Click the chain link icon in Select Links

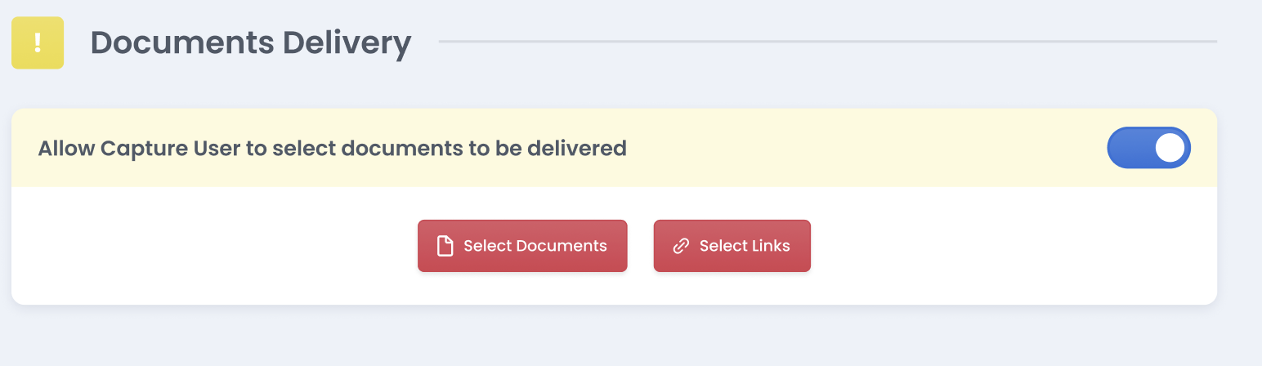point(681,246)
